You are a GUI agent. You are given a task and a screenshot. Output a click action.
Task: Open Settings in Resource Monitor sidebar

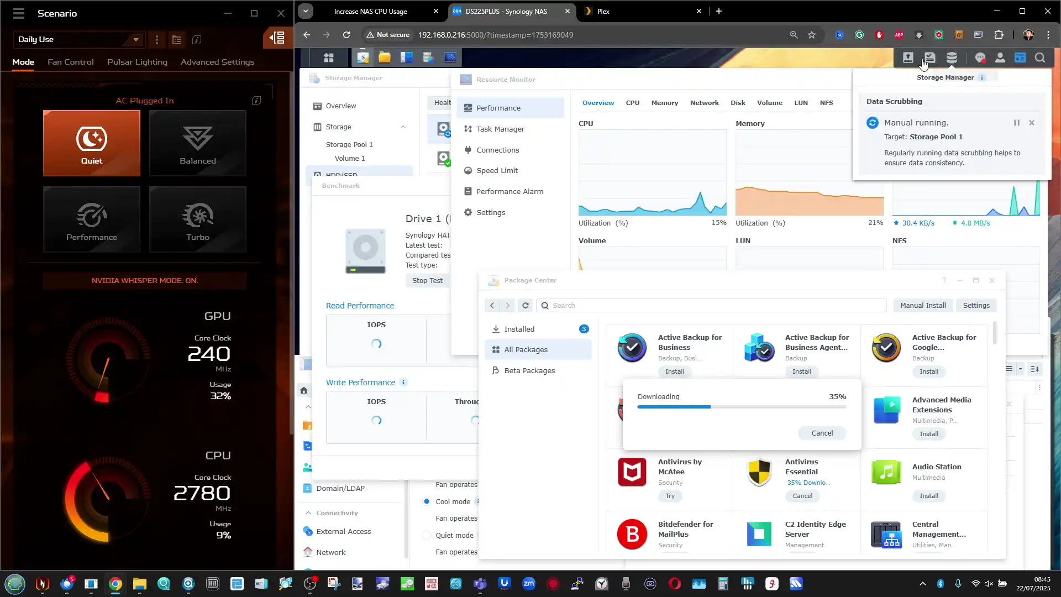click(511, 212)
